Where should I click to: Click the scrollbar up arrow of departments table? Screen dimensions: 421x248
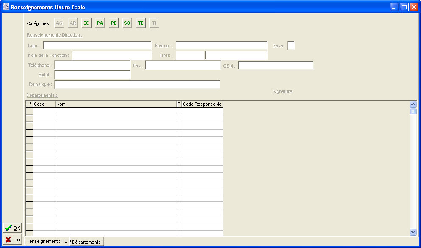413,104
